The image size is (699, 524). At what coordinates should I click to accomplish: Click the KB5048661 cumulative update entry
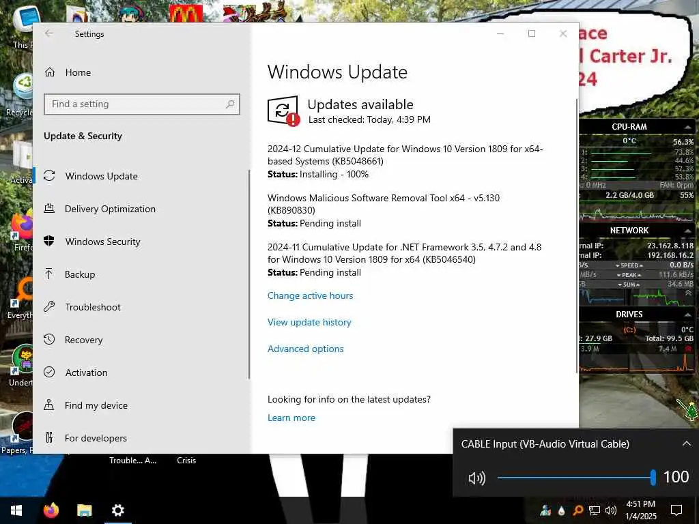click(405, 161)
